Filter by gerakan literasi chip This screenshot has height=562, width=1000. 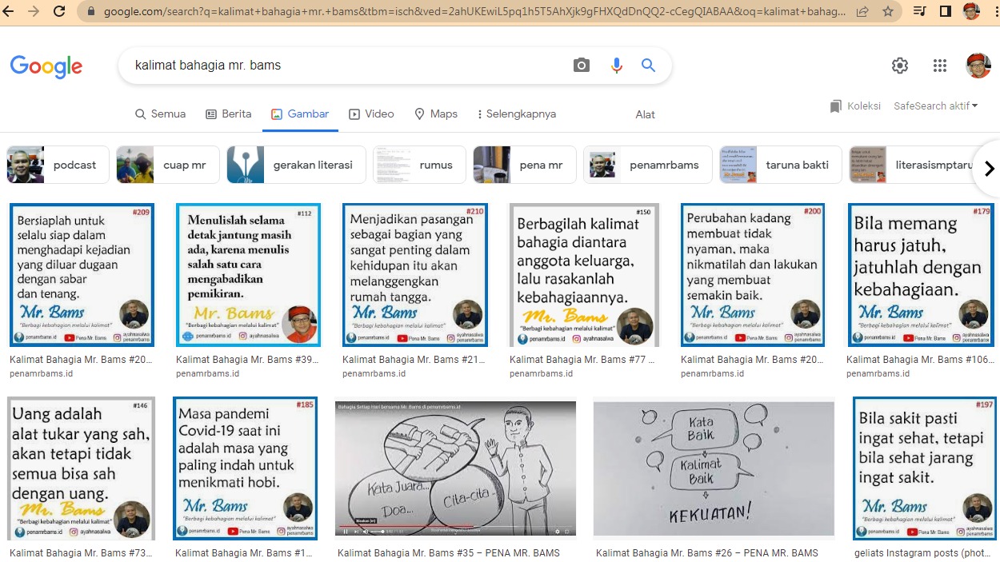point(296,165)
